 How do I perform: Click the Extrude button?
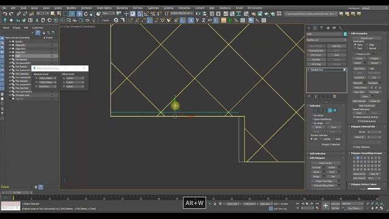(316, 168)
